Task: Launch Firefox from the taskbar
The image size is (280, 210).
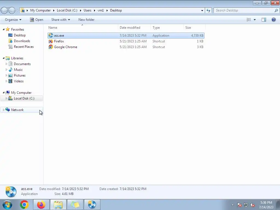Action: [x=41, y=205]
